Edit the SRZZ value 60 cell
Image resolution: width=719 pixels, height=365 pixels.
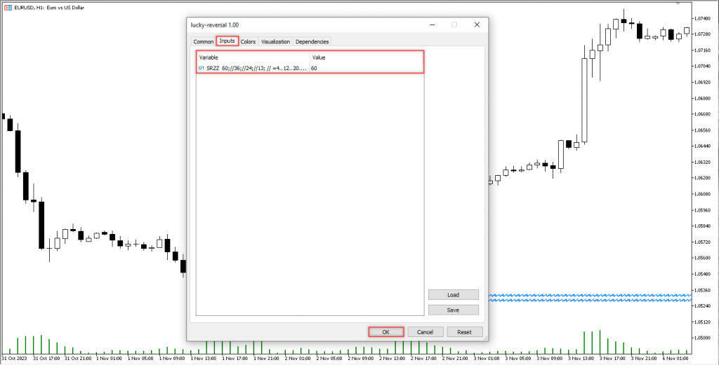pyautogui.click(x=367, y=68)
